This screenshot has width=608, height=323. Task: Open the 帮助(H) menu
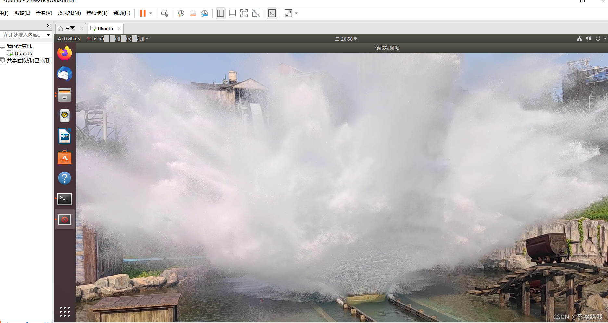pyautogui.click(x=122, y=13)
